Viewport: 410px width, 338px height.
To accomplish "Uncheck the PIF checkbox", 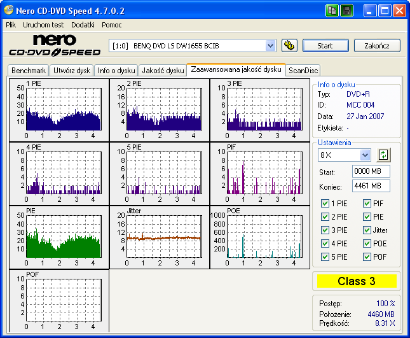I will (x=367, y=204).
